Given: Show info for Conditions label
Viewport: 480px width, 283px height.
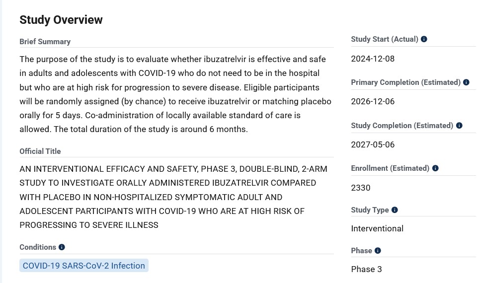Looking at the screenshot, I should click(x=62, y=247).
